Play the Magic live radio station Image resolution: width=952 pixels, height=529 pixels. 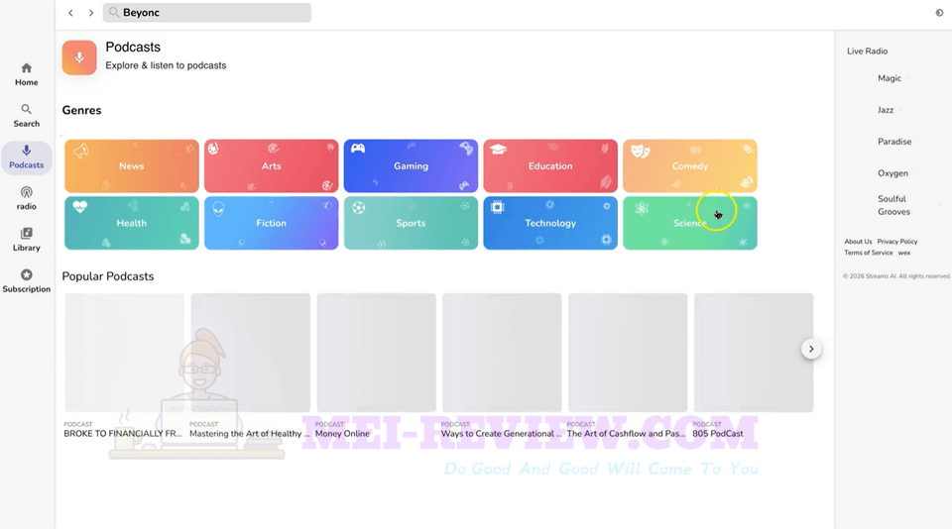[890, 78]
